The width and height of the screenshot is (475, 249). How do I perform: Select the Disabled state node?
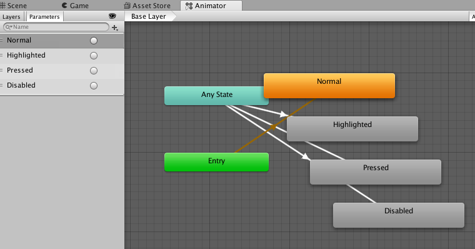click(x=399, y=215)
